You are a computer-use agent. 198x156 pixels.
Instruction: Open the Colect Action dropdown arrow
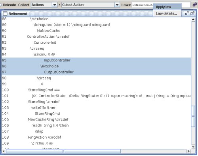[x=117, y=5]
